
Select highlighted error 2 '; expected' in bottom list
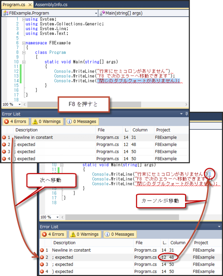(131, 257)
